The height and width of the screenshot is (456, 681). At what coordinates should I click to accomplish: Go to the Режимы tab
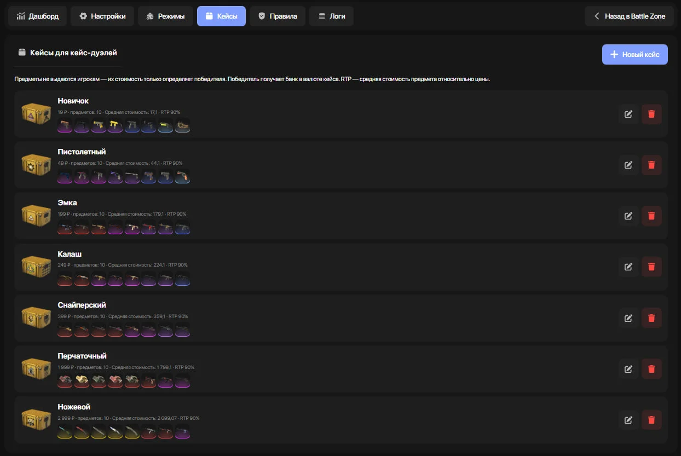[165, 16]
